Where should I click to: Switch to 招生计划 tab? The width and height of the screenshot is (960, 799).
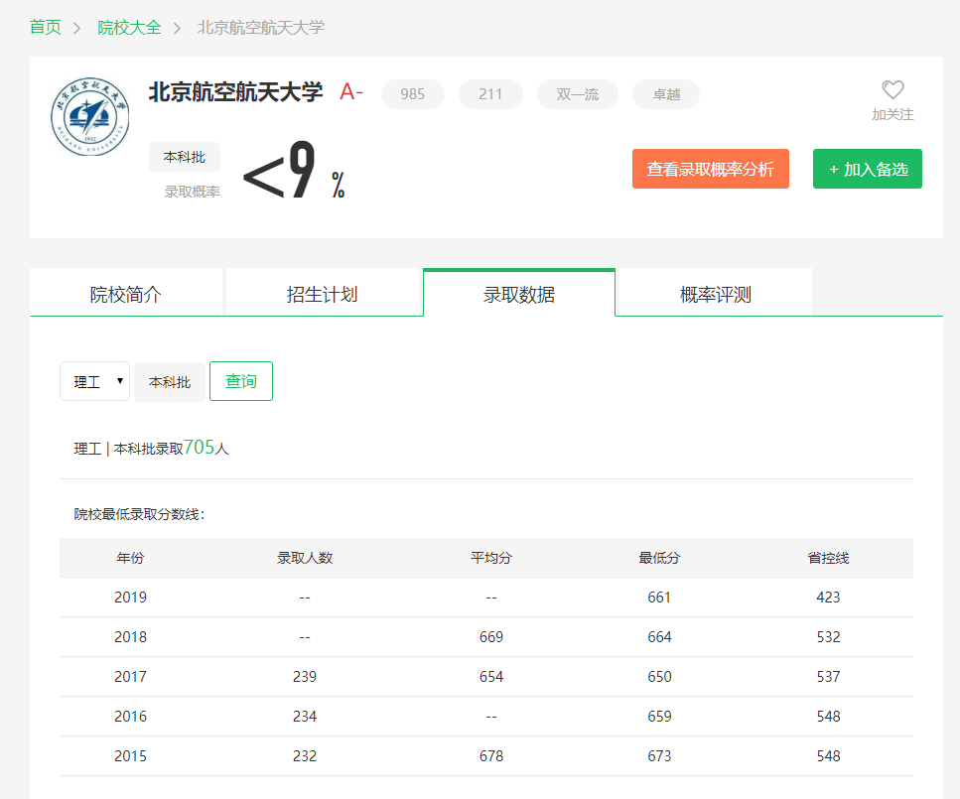click(322, 294)
